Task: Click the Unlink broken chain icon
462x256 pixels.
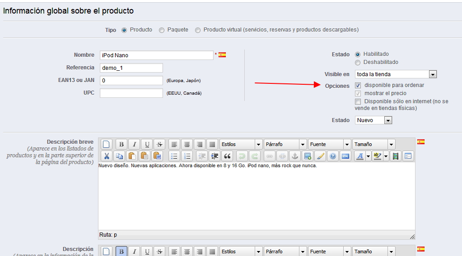Action: tap(282, 156)
